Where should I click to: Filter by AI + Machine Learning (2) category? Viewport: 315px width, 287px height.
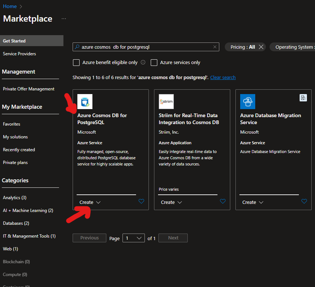[28, 210]
